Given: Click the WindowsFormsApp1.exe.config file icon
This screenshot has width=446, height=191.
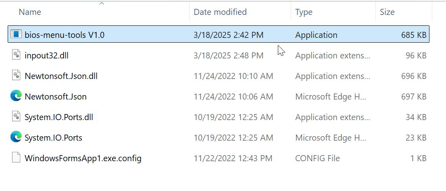Looking at the screenshot, I should [x=16, y=158].
